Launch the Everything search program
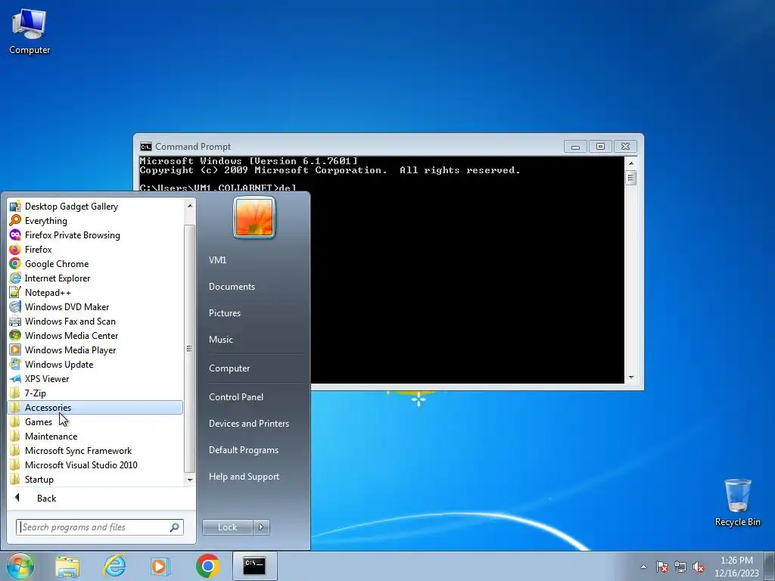The image size is (775, 581). click(95, 221)
